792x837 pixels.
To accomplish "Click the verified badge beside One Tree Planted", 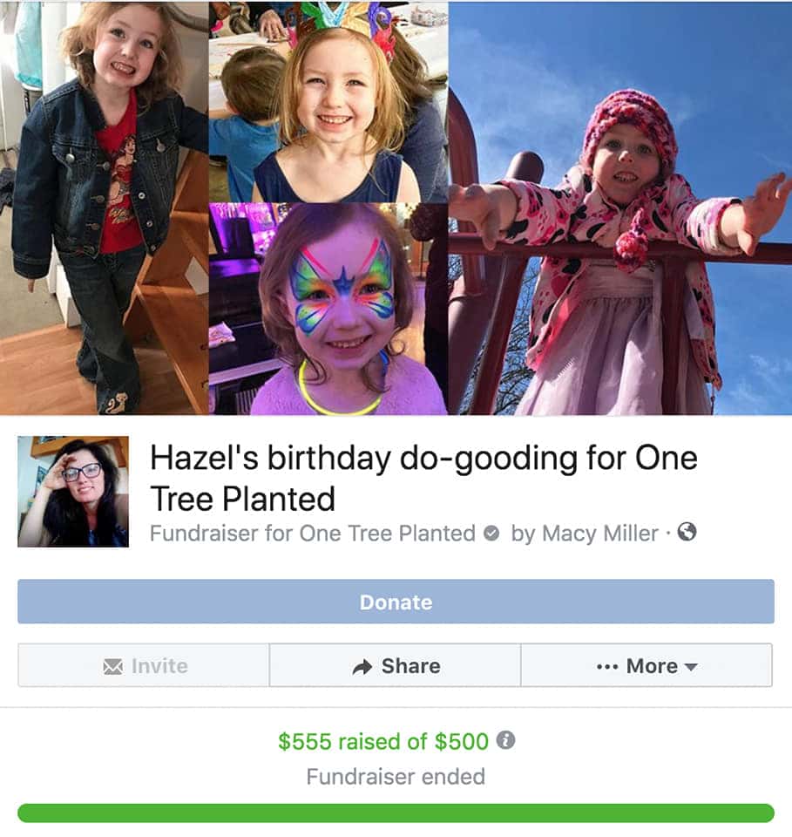I will 491,534.
